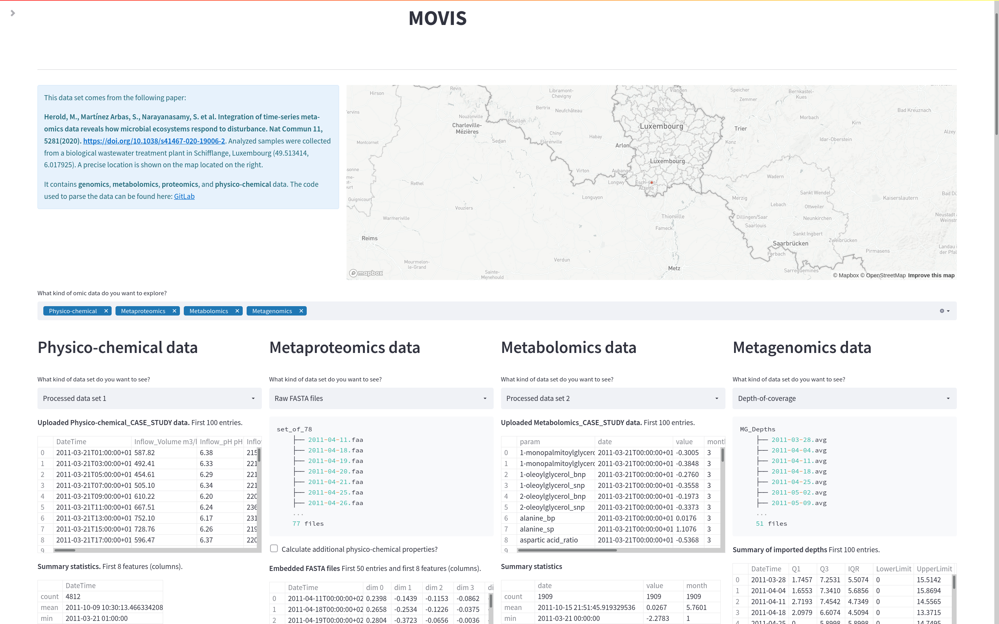Click the aspartic acid_ratio cell
The image size is (999, 624).
tap(556, 540)
